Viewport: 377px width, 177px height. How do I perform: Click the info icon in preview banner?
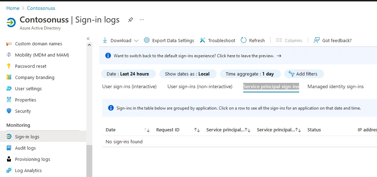coord(108,56)
